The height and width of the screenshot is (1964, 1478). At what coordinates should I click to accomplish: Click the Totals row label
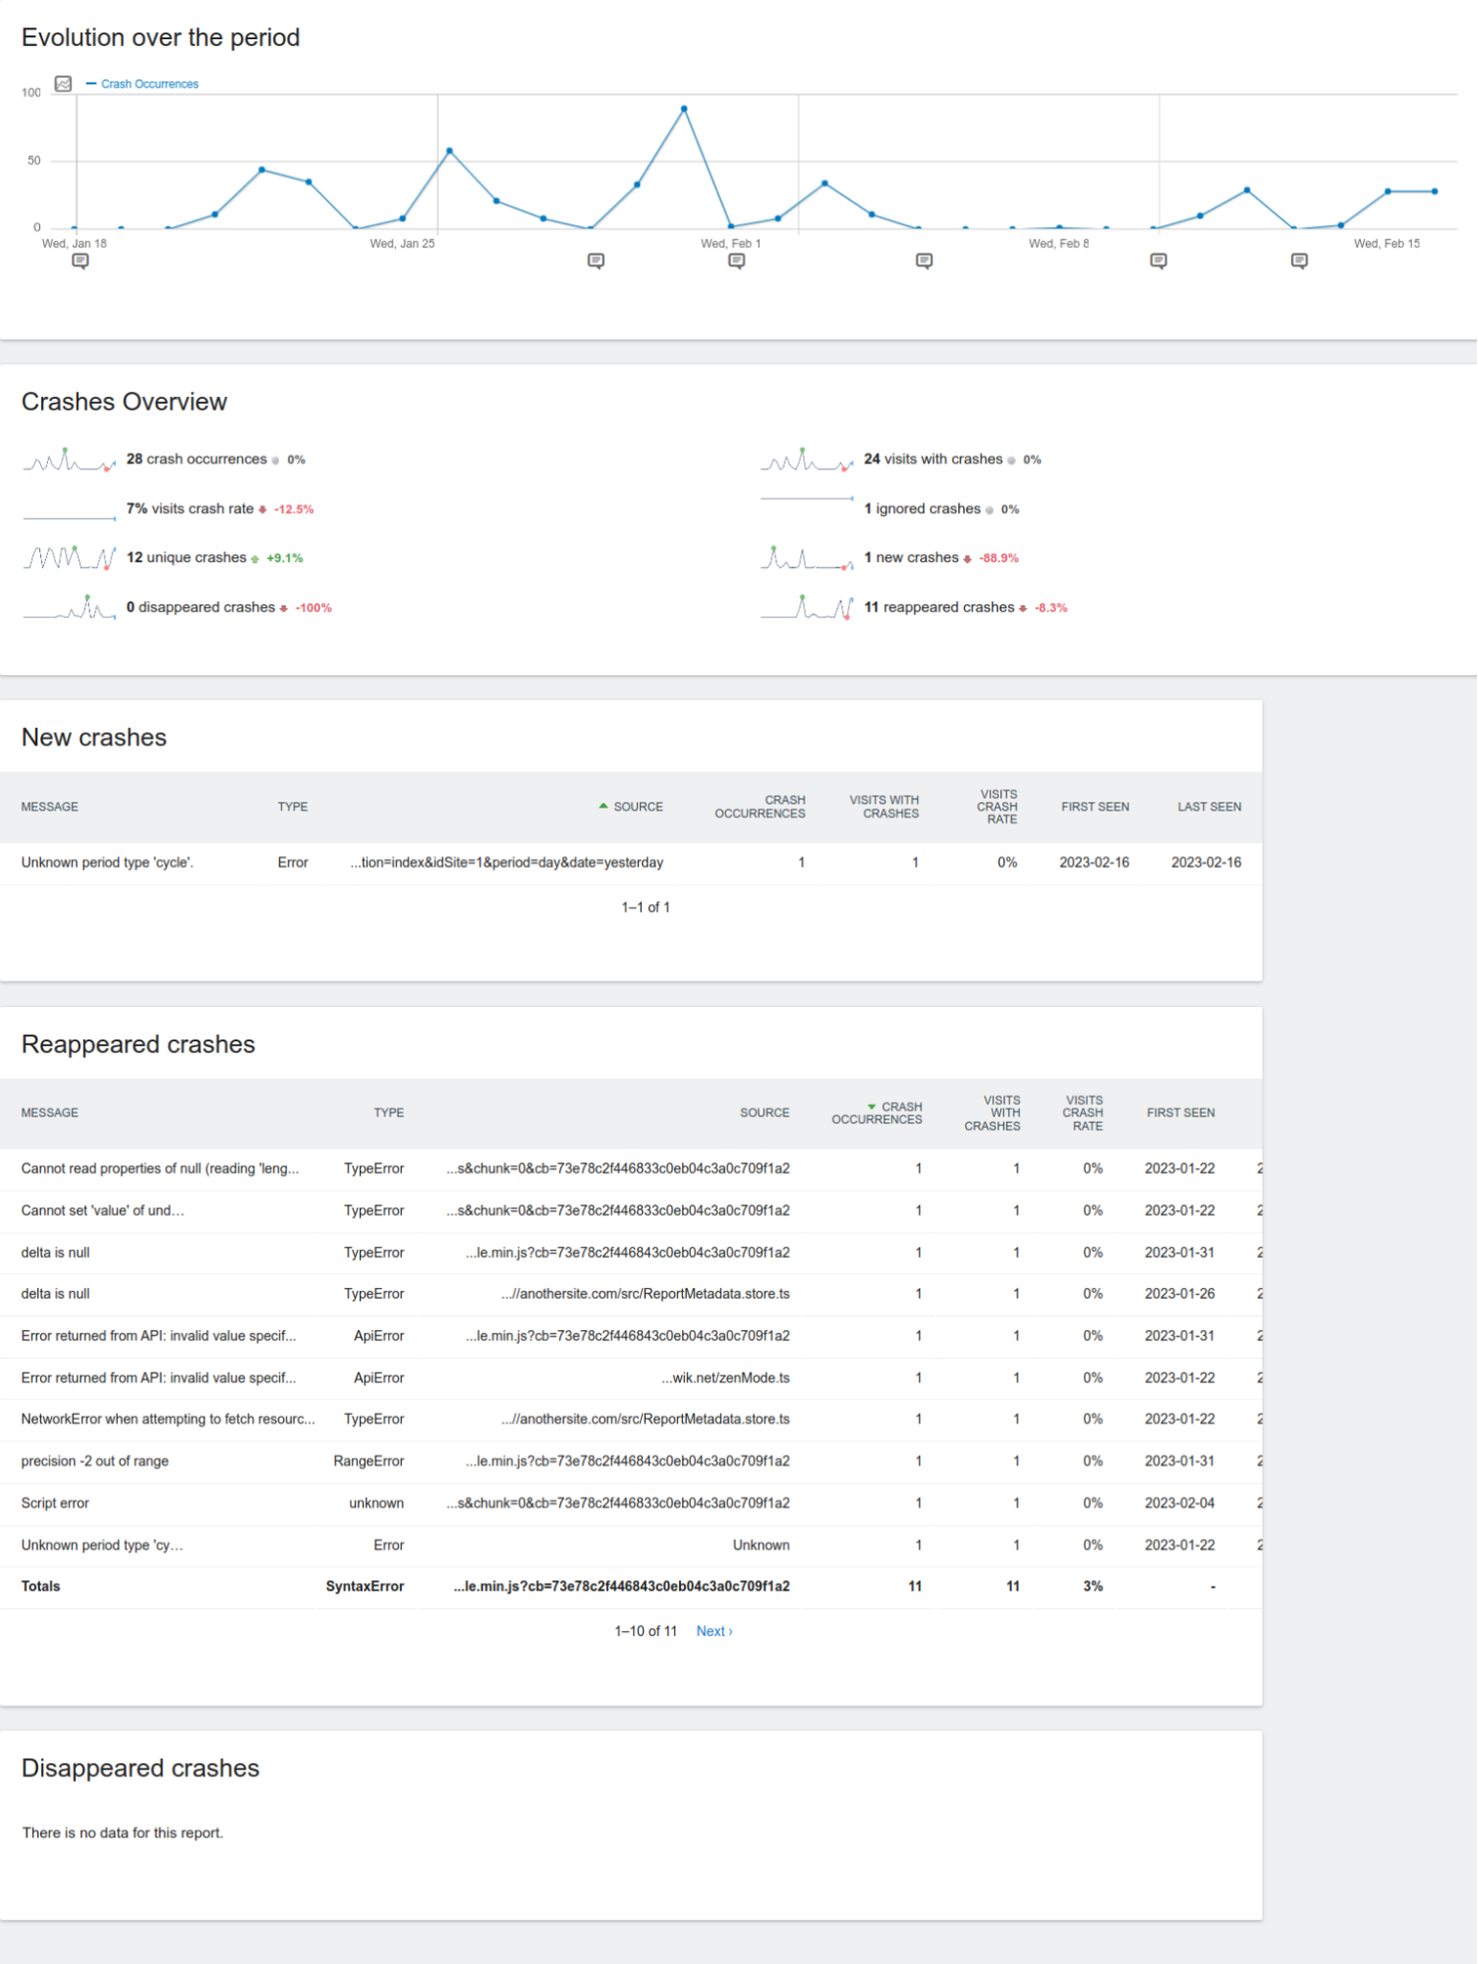[x=40, y=1588]
